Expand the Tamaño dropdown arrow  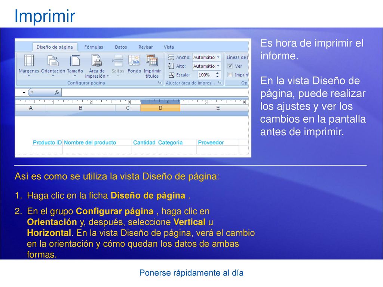(75, 76)
